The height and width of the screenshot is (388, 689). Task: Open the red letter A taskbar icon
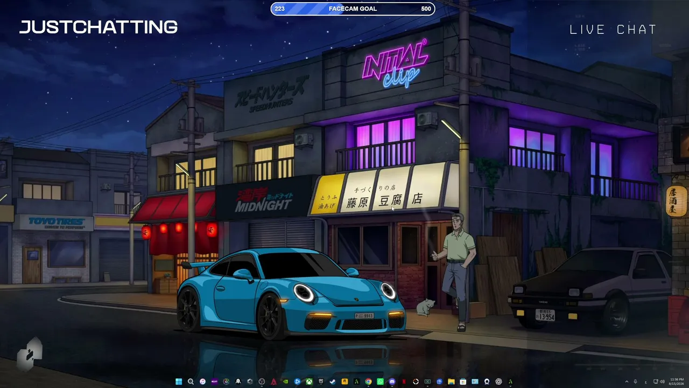tap(273, 382)
